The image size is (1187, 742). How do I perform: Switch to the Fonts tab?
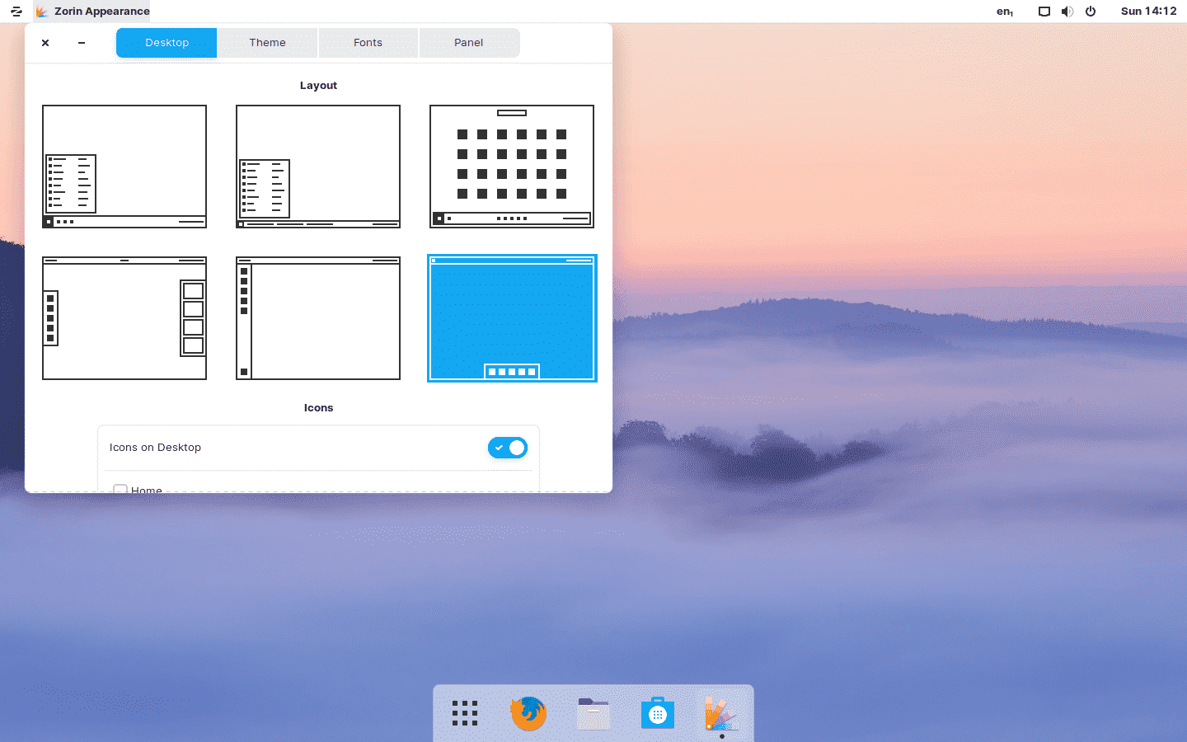pos(368,42)
